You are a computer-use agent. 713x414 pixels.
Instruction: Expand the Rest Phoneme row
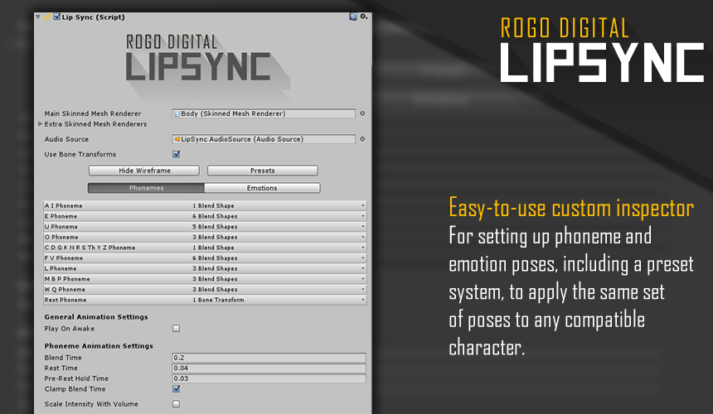point(205,300)
